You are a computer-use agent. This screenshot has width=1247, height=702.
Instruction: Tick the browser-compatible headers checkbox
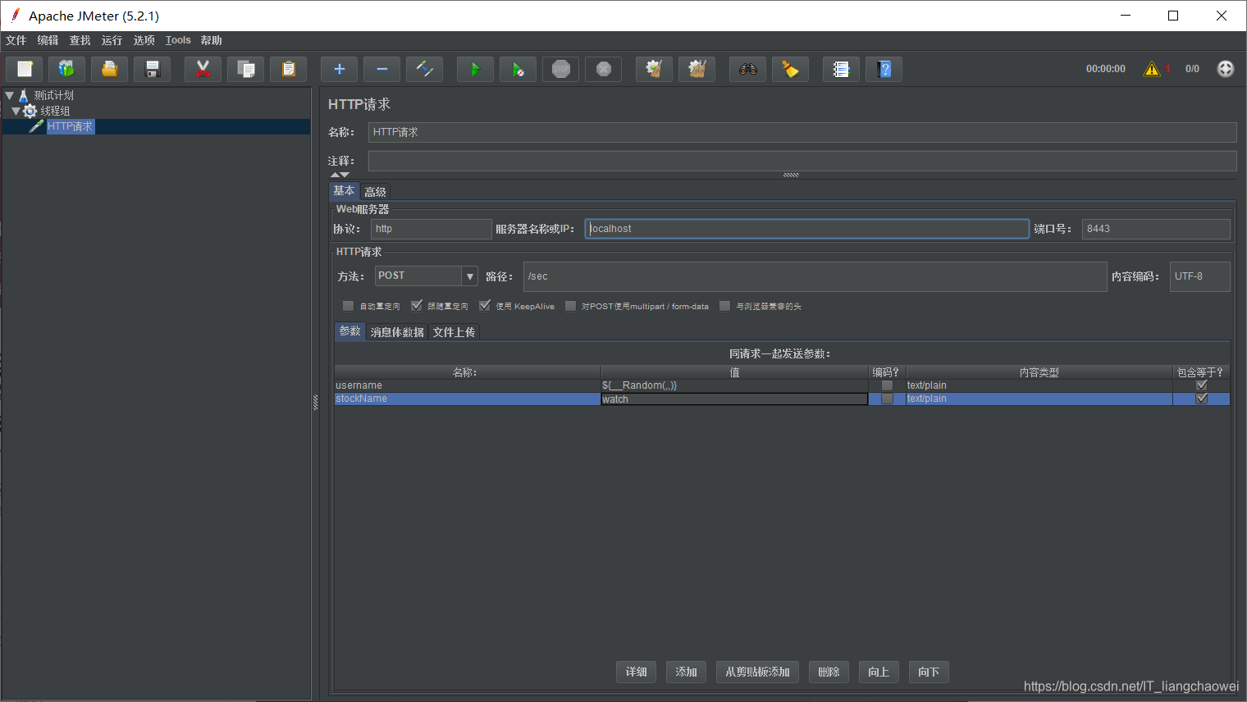724,306
